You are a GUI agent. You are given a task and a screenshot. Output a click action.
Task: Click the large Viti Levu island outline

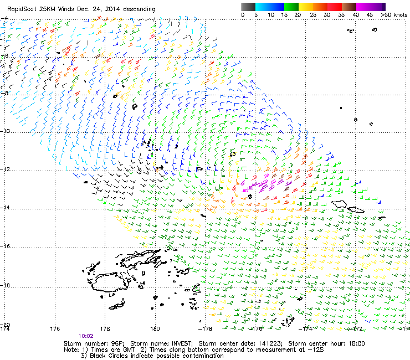110,282
